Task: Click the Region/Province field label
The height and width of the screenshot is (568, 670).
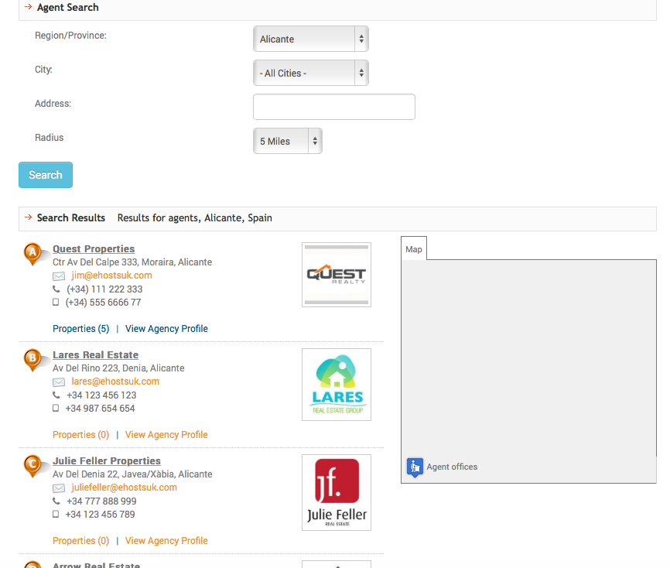Action: [70, 36]
